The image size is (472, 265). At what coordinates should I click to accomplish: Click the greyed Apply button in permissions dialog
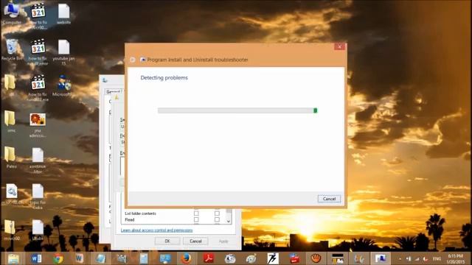[x=223, y=241]
